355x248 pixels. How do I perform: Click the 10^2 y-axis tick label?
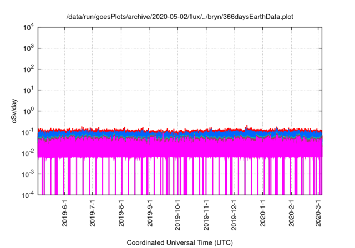pos(28,69)
